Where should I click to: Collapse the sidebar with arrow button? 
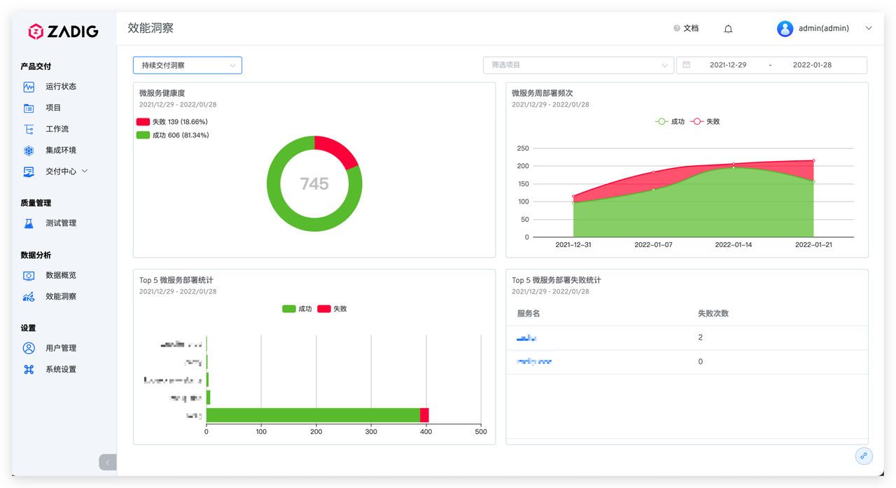click(108, 462)
